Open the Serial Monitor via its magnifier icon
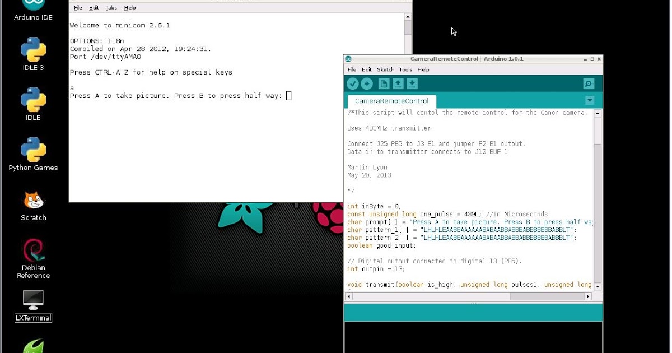Viewport: 672px width, 353px height. click(587, 83)
